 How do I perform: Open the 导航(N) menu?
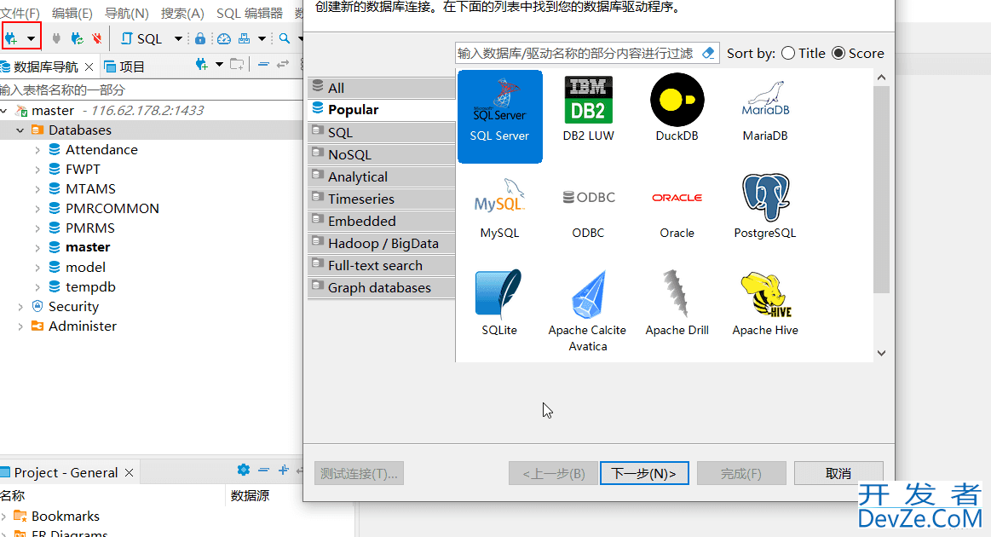tap(126, 14)
